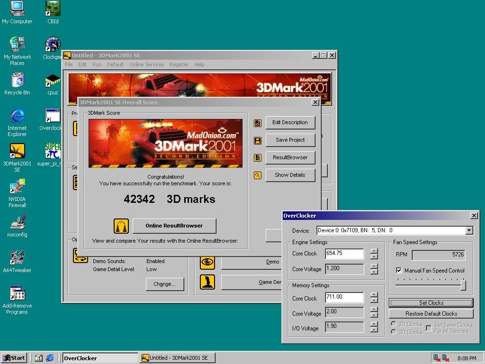Viewport: 485px width, 364px height.
Task: Click the Internet Explorer quick launch icon
Action: tap(50, 358)
